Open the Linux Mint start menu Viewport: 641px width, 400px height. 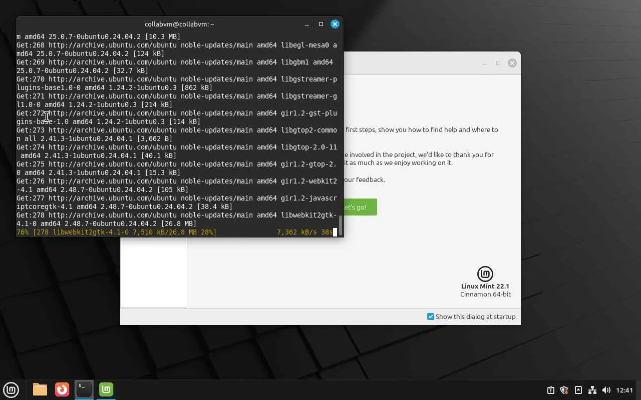pyautogui.click(x=11, y=389)
